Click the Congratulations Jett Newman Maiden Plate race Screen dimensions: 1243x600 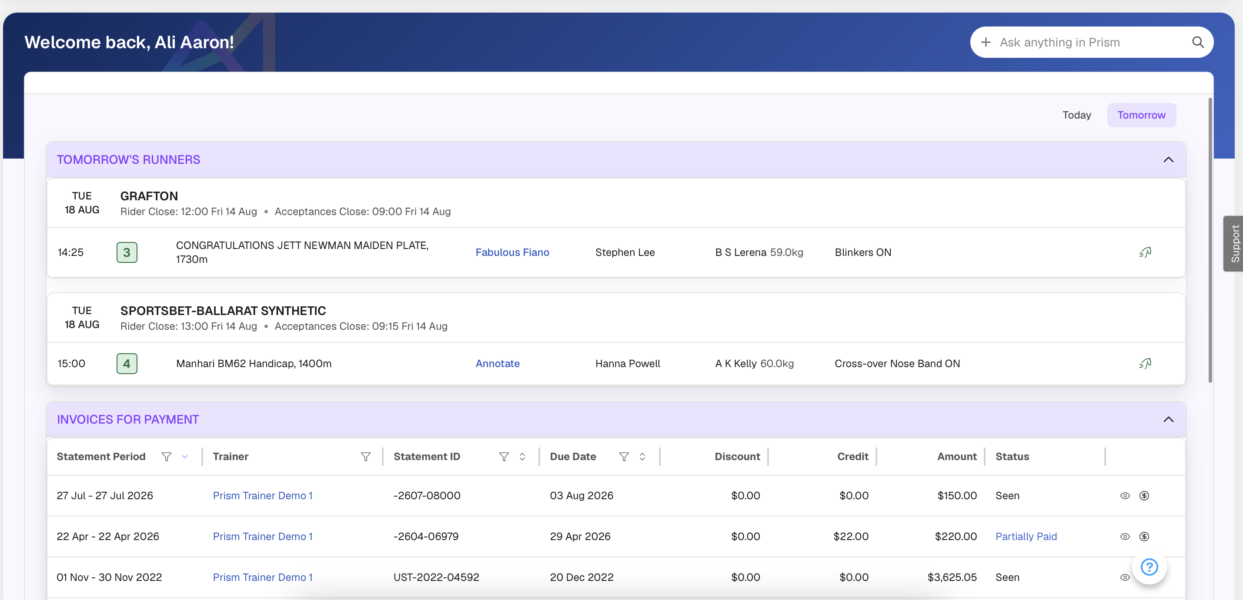pyautogui.click(x=303, y=252)
